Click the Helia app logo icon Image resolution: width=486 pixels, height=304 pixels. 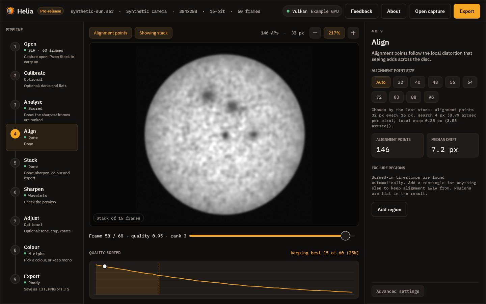coord(10,11)
